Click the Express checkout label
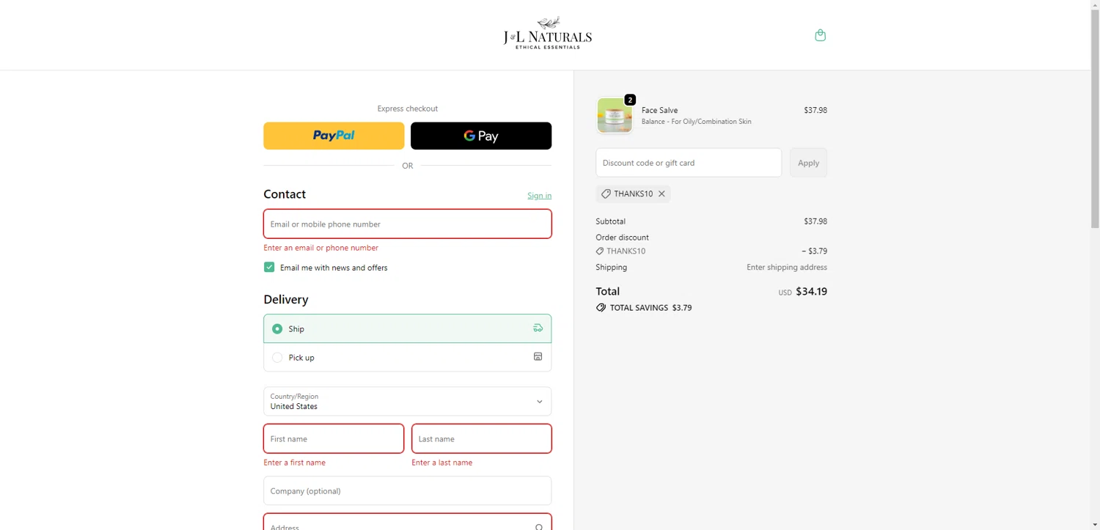Image resolution: width=1100 pixels, height=530 pixels. click(x=407, y=108)
